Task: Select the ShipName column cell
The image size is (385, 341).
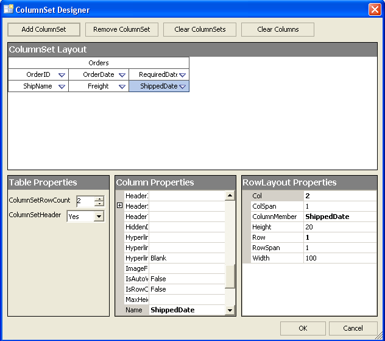Action: (x=38, y=86)
